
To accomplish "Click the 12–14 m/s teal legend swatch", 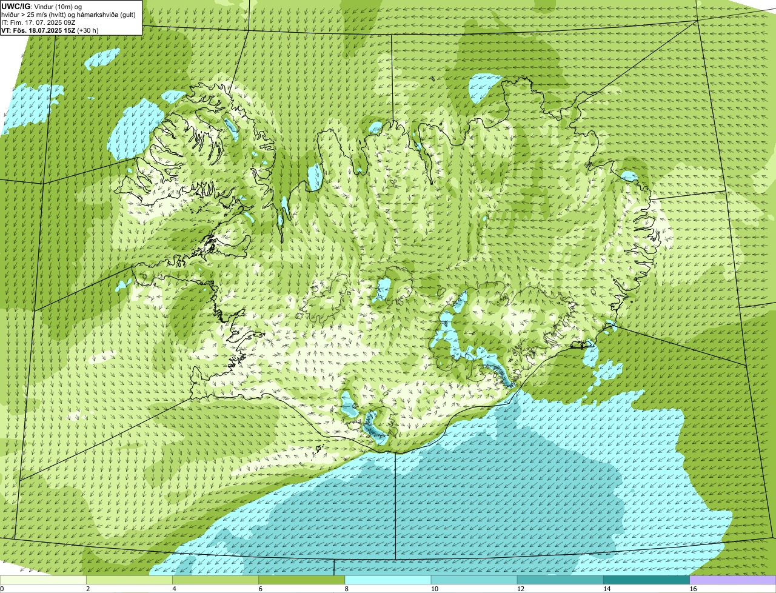I will (560, 580).
